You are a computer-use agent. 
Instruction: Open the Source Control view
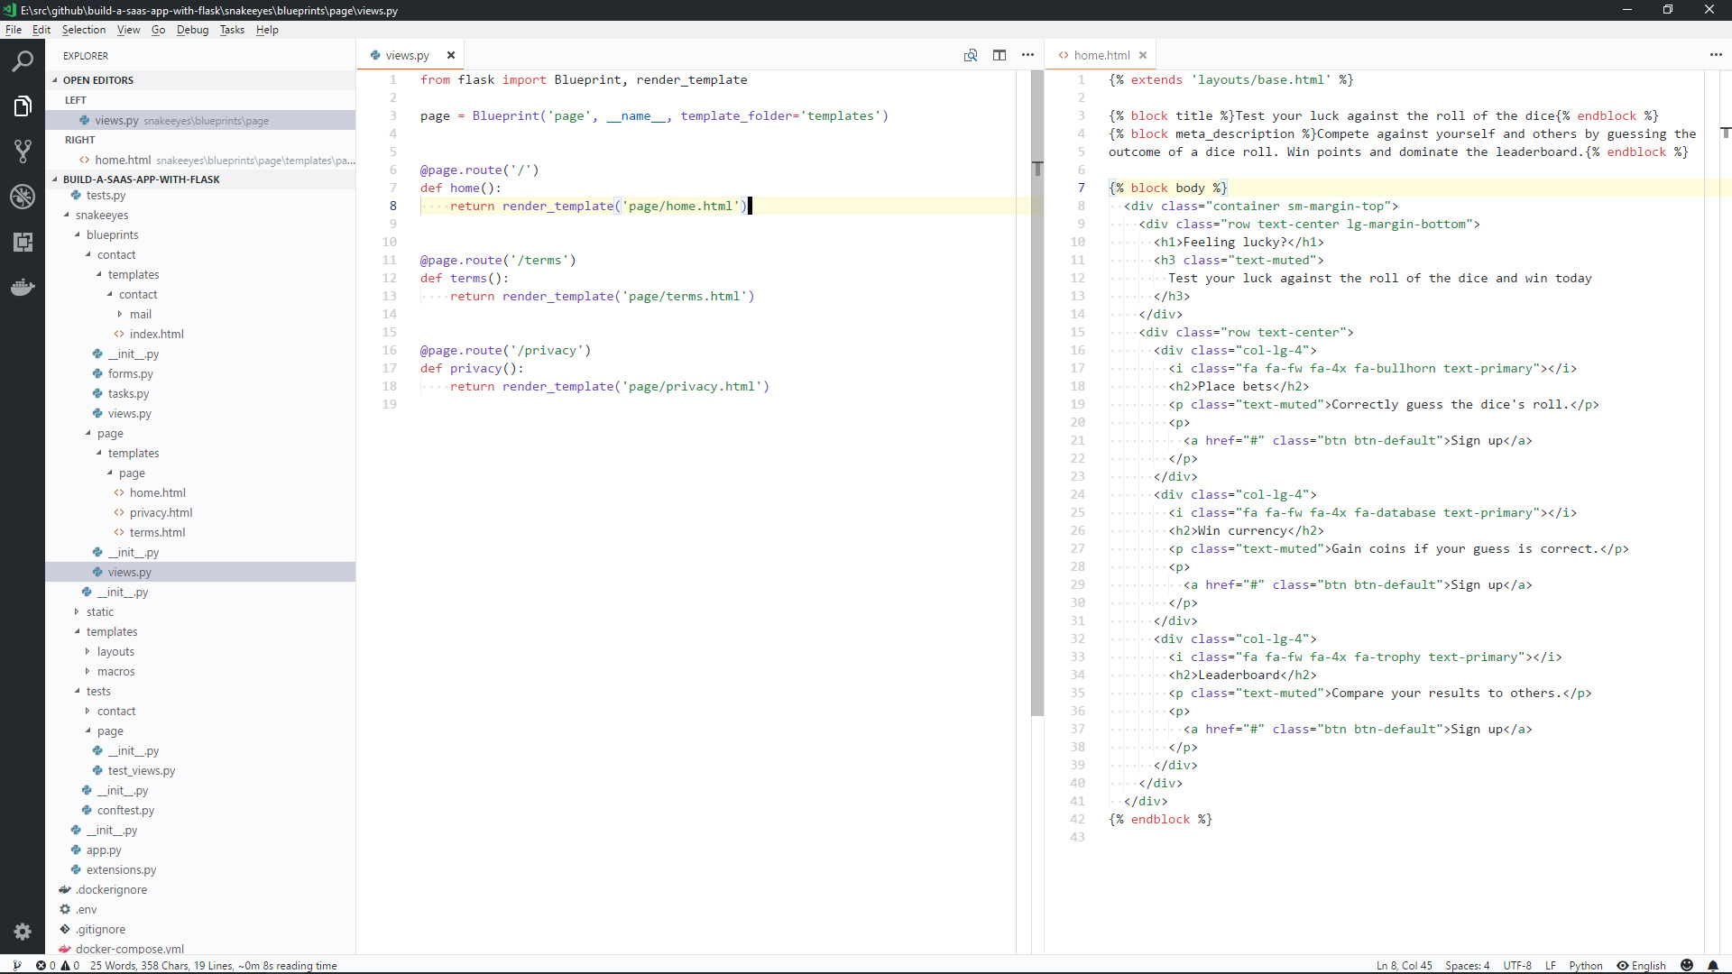23,151
